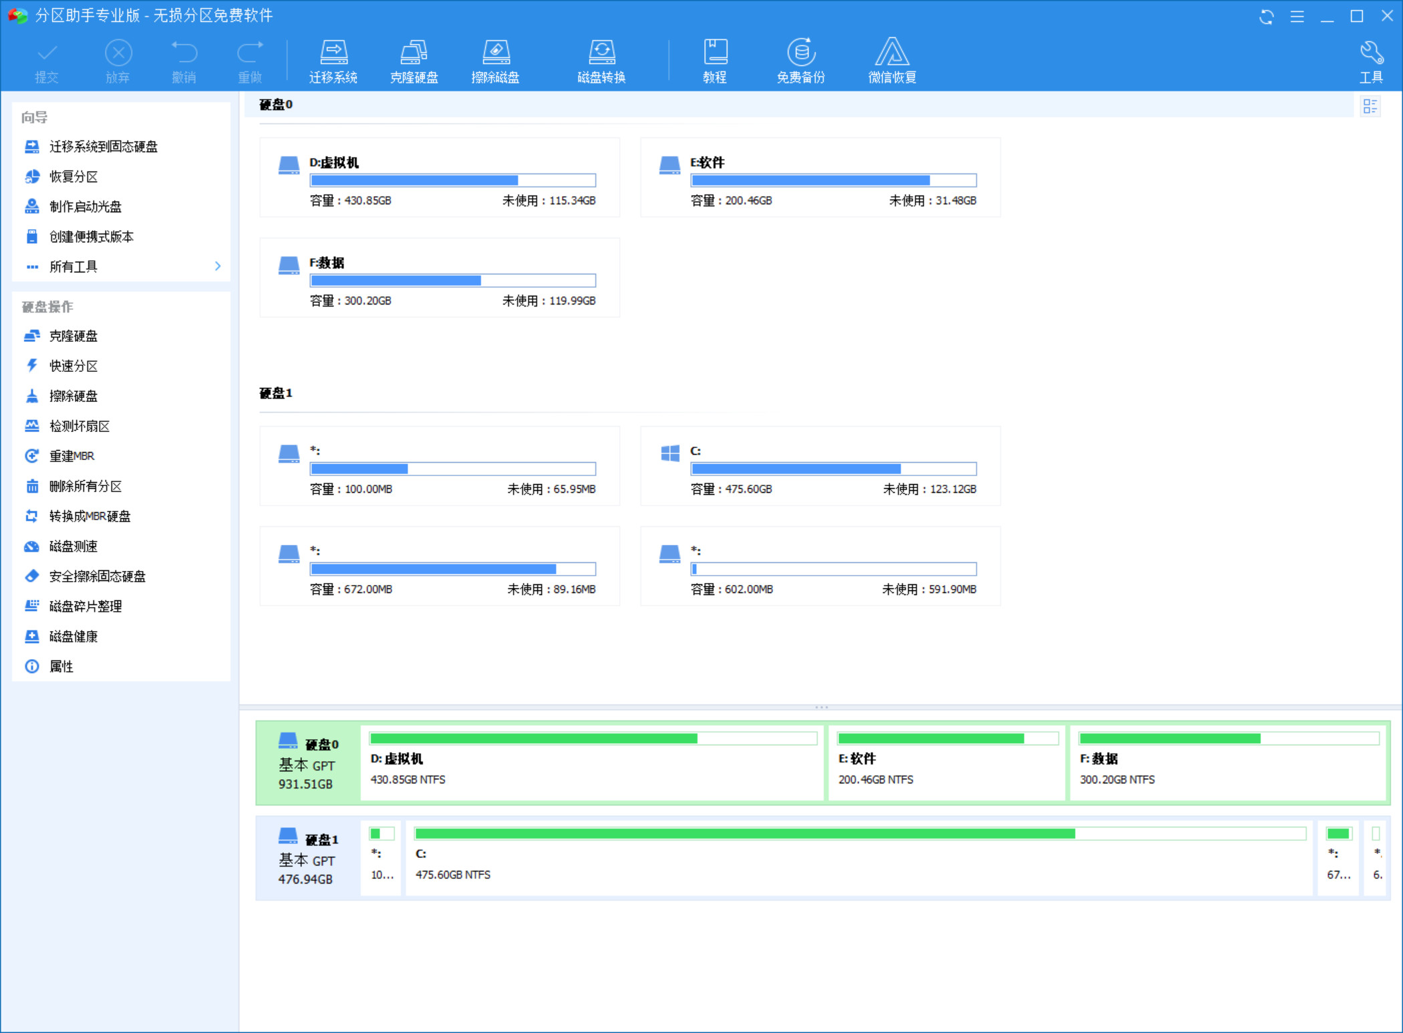
Task: Select 迁移系统到固态硬盘 in the wizard list
Action: click(104, 146)
